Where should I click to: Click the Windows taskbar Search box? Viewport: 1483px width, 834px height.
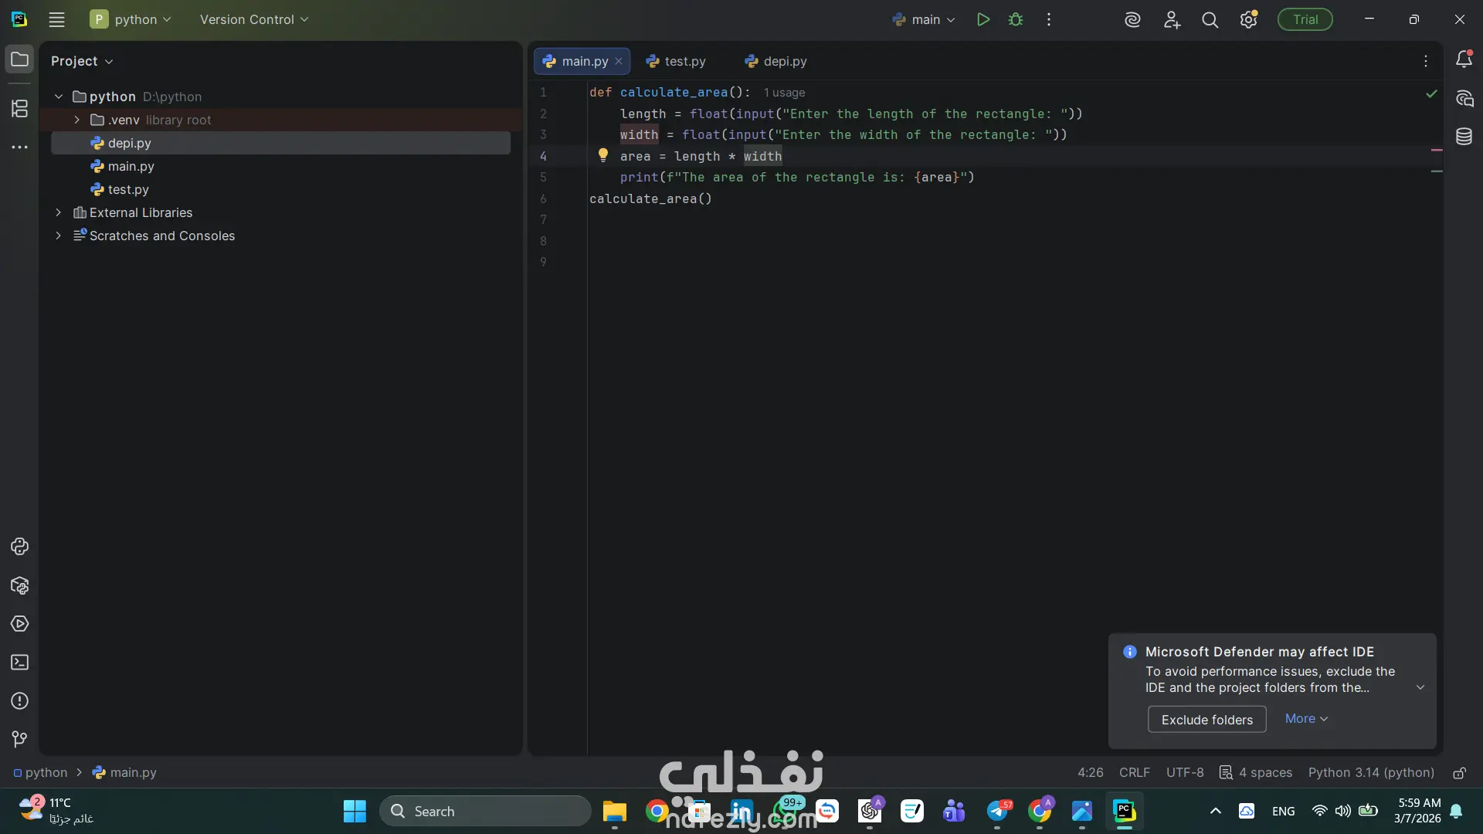485,812
